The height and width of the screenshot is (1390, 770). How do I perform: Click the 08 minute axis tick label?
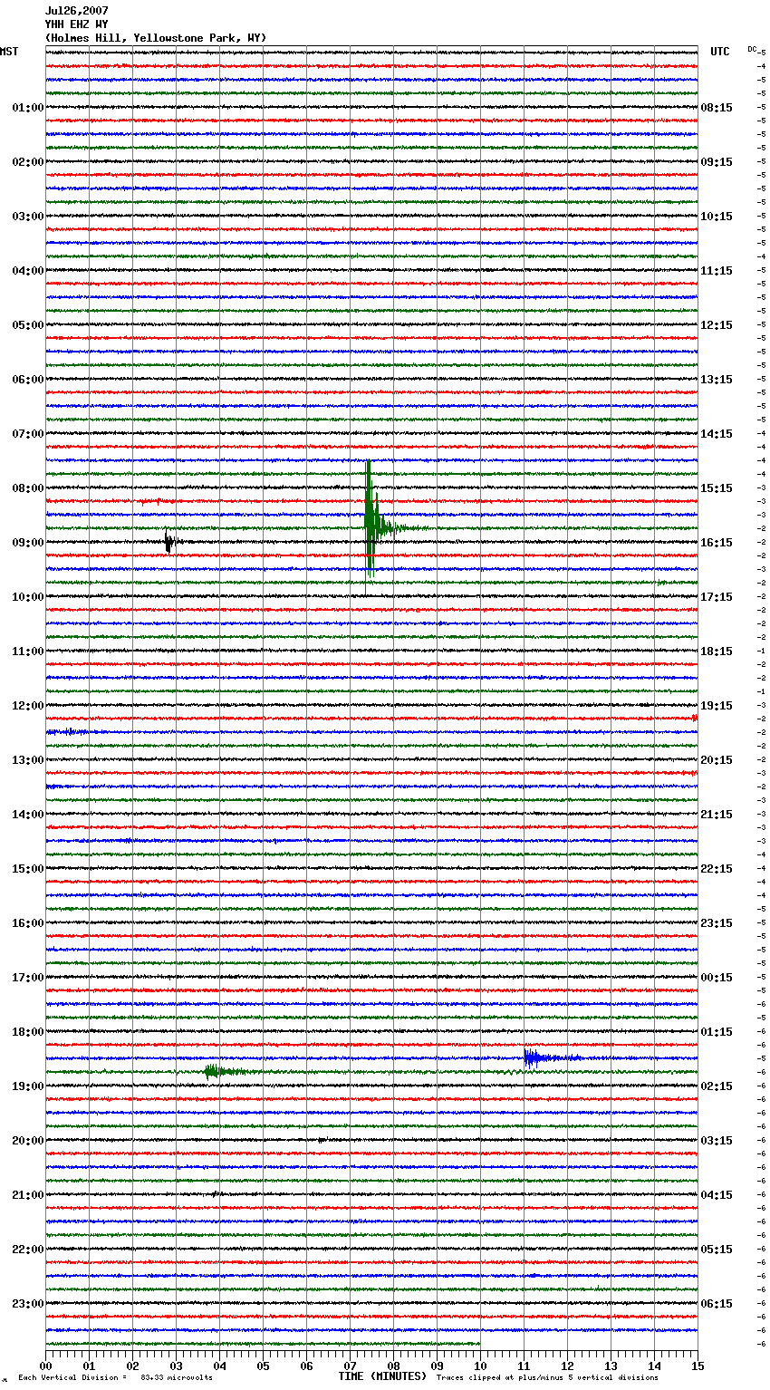[x=394, y=1366]
